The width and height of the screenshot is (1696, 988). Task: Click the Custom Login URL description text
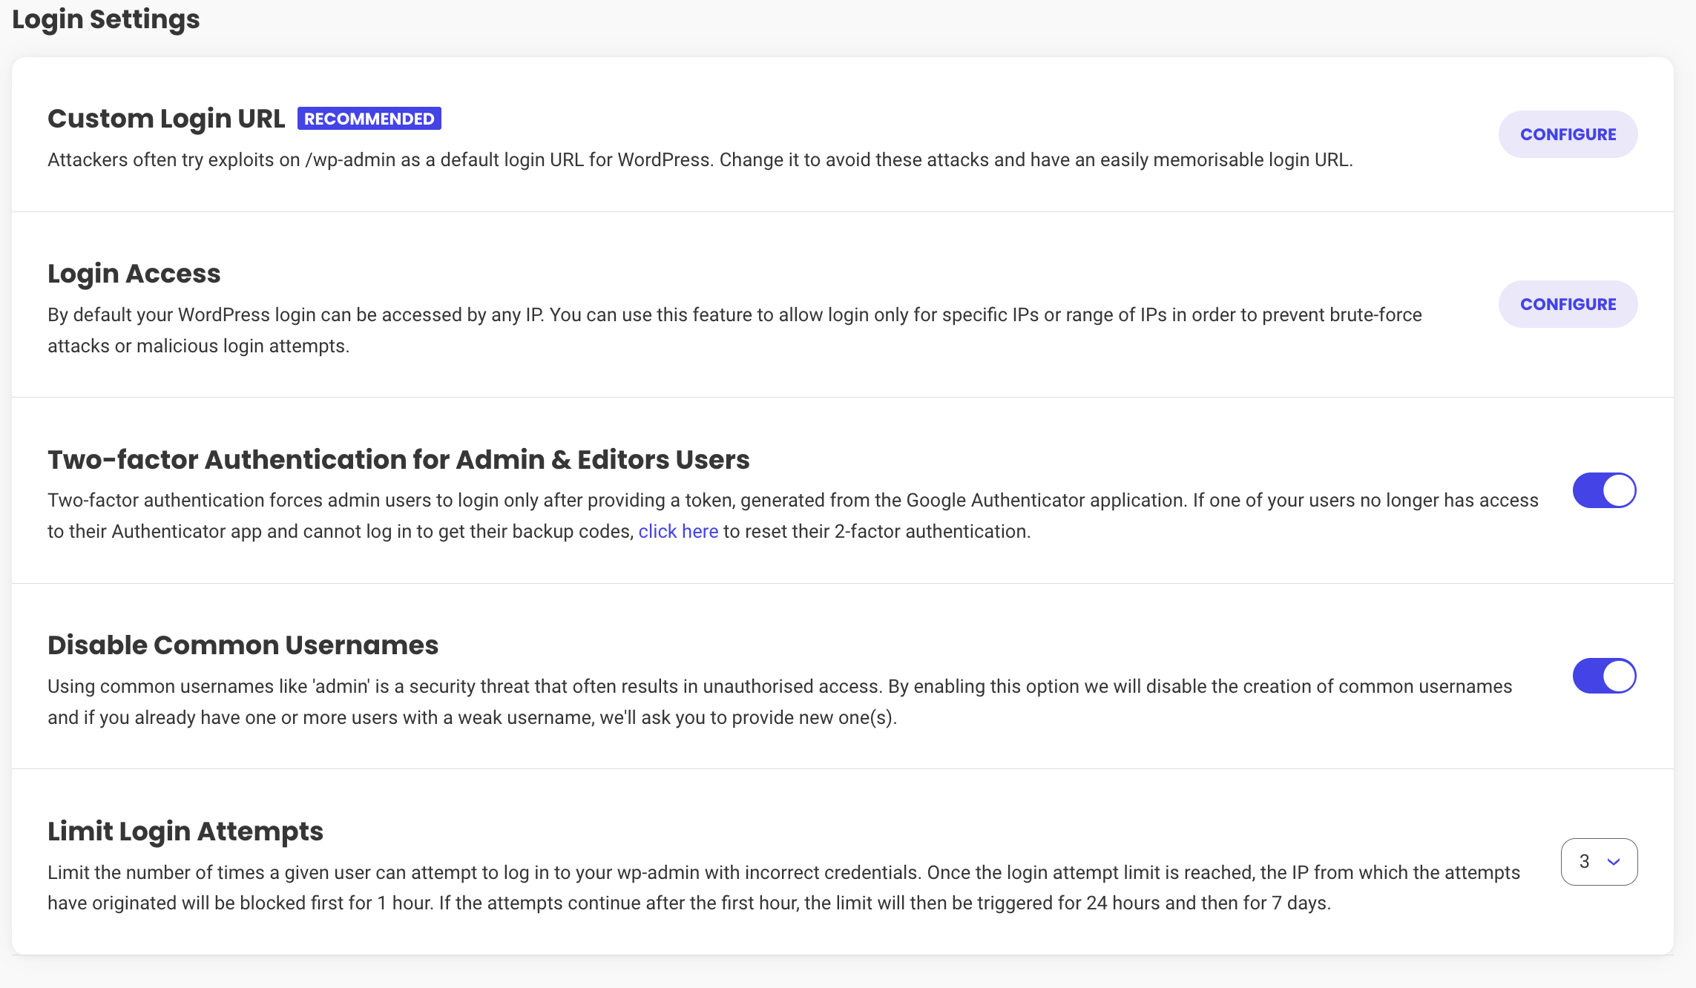point(700,160)
